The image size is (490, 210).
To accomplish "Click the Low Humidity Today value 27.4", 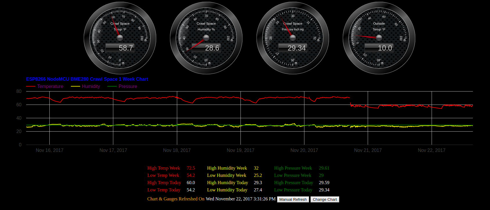I will tap(258, 190).
